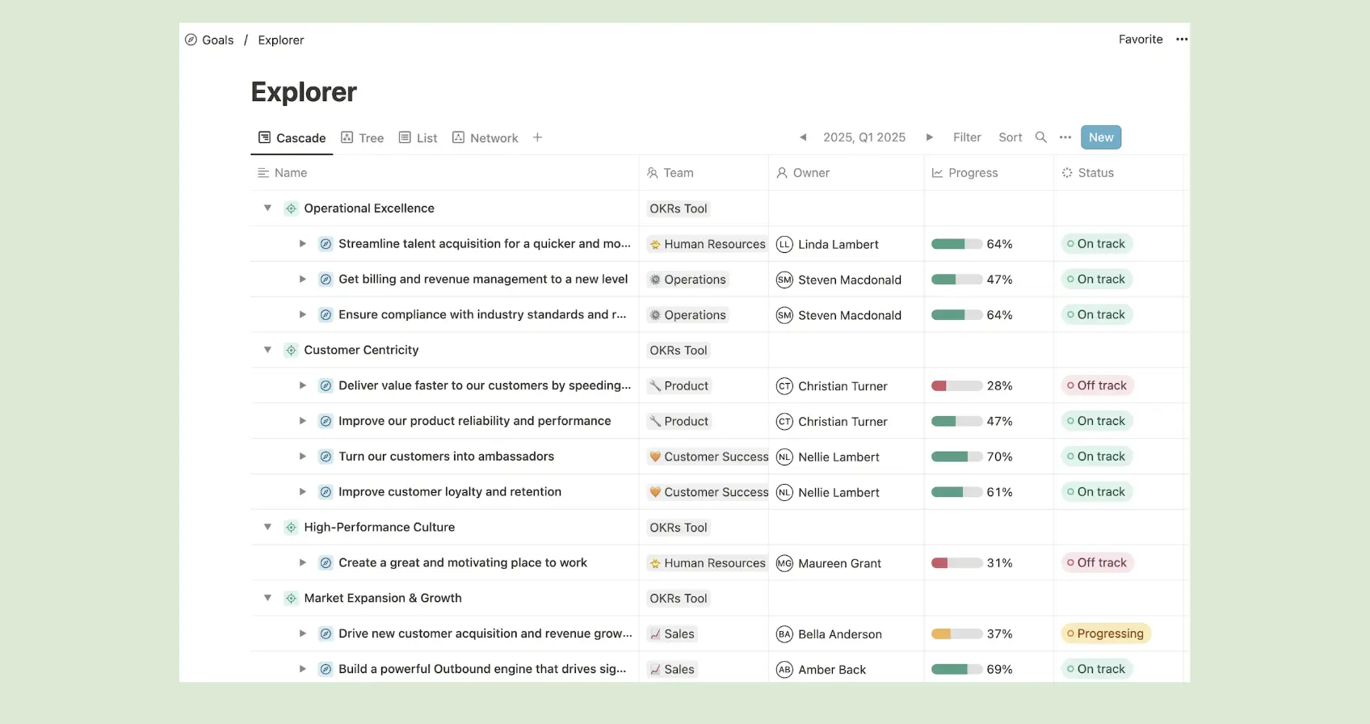The image size is (1370, 724).
Task: Open the Explorer breadcrumb
Action: click(281, 40)
